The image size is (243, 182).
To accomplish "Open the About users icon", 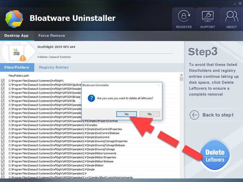I will tap(232, 16).
